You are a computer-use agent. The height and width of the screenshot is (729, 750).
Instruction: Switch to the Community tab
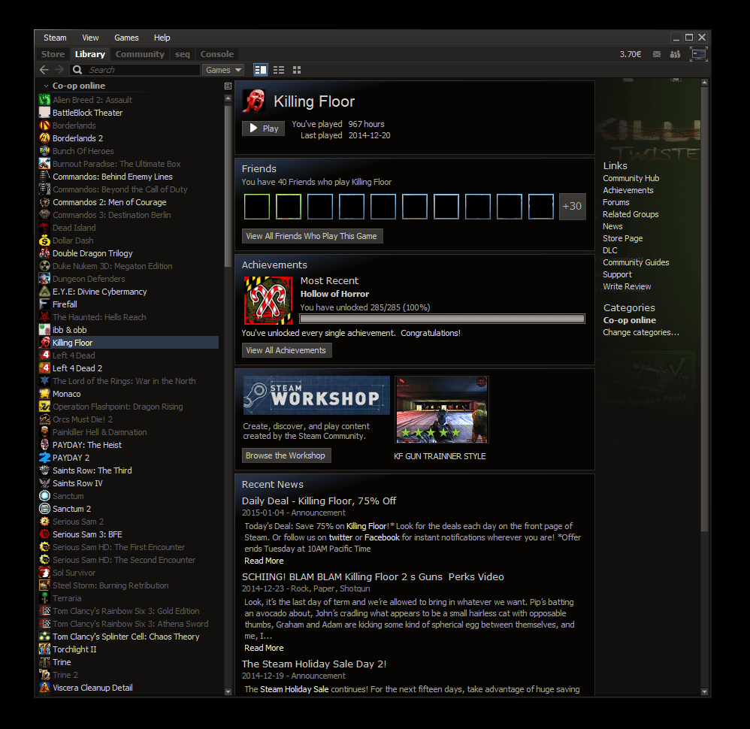click(x=140, y=54)
